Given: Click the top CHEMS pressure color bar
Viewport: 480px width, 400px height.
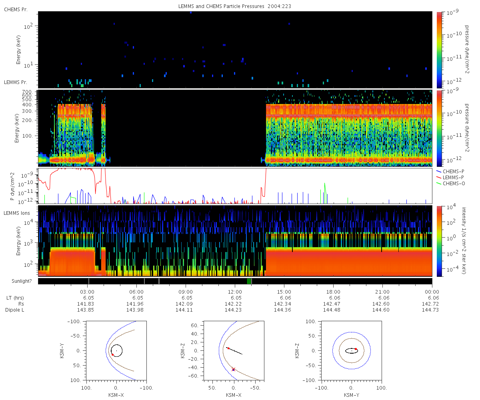Looking at the screenshot, I should (x=439, y=49).
